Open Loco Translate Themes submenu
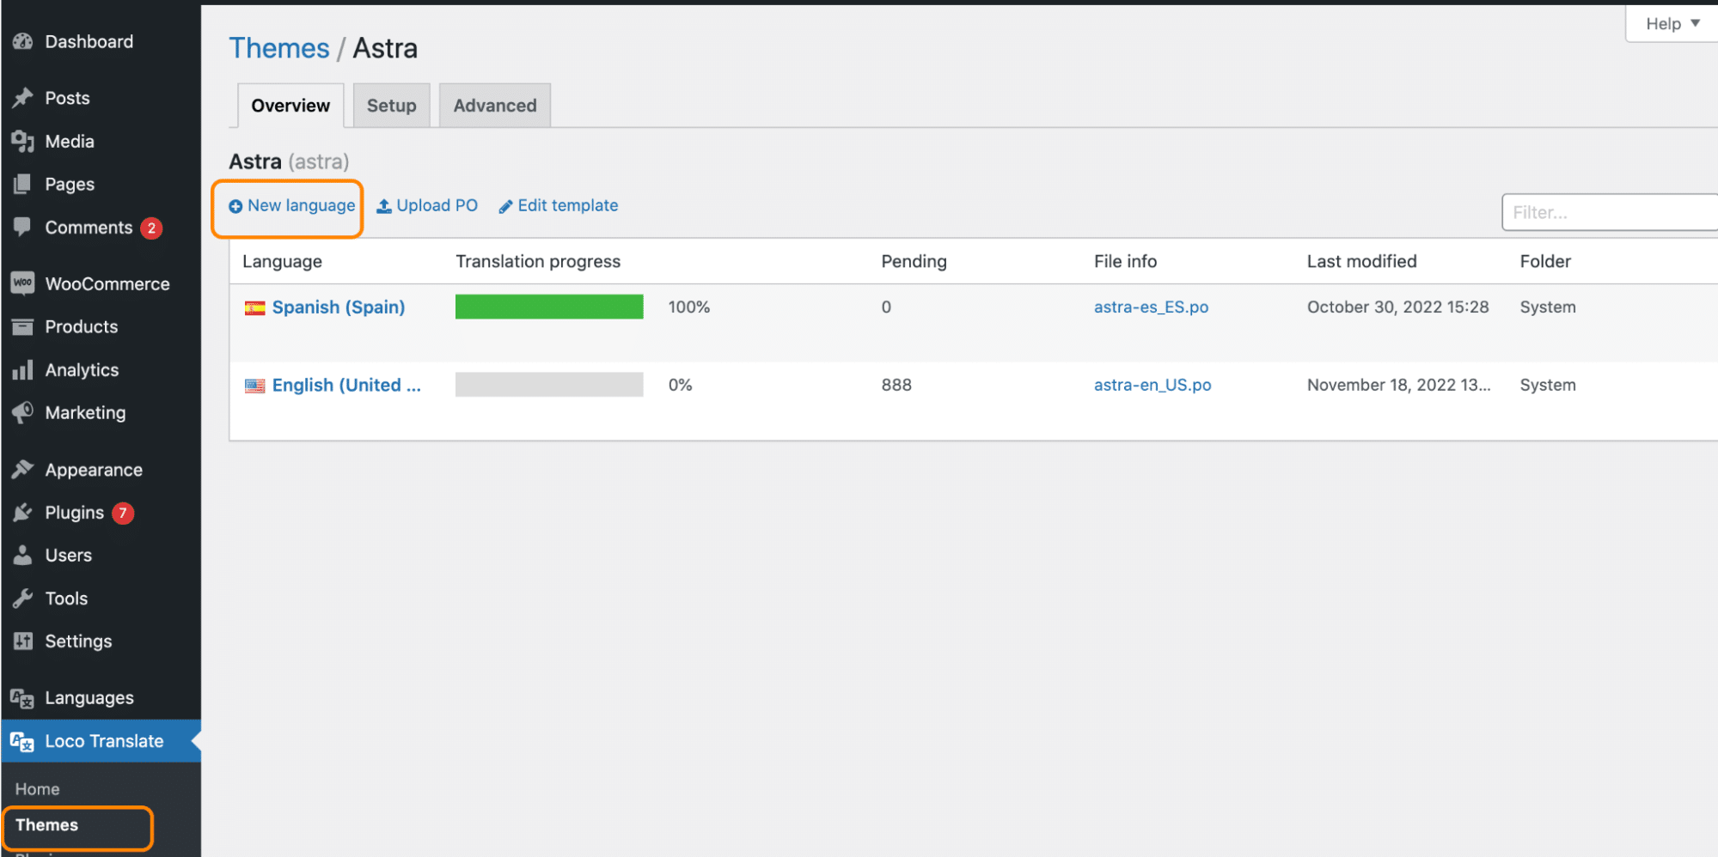 pyautogui.click(x=46, y=824)
